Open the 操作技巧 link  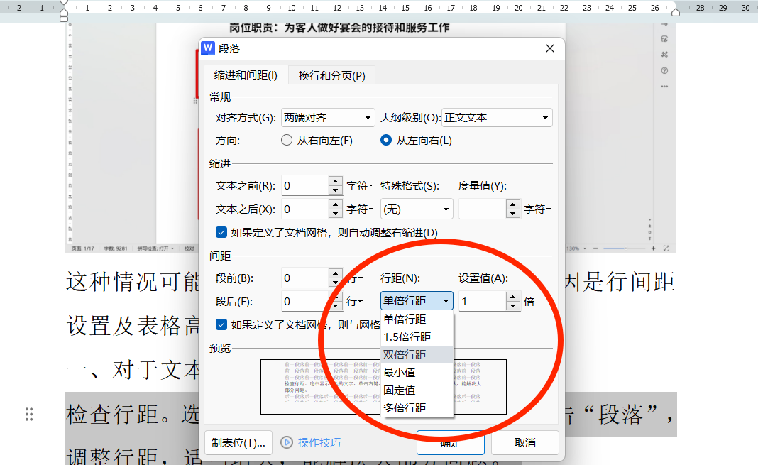click(x=319, y=443)
